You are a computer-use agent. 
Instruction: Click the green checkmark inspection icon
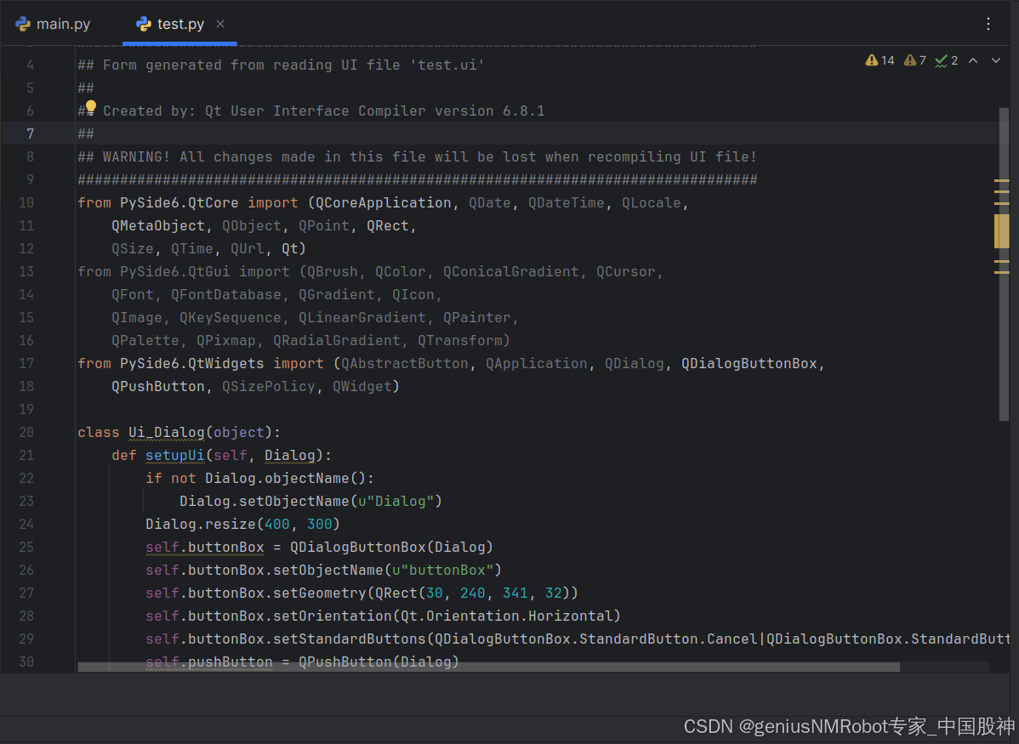942,60
